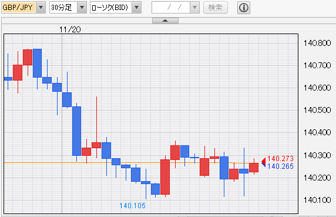Screen dimensions: 336x217
Task: Click the 140.700 price axis label
Action: click(x=317, y=65)
